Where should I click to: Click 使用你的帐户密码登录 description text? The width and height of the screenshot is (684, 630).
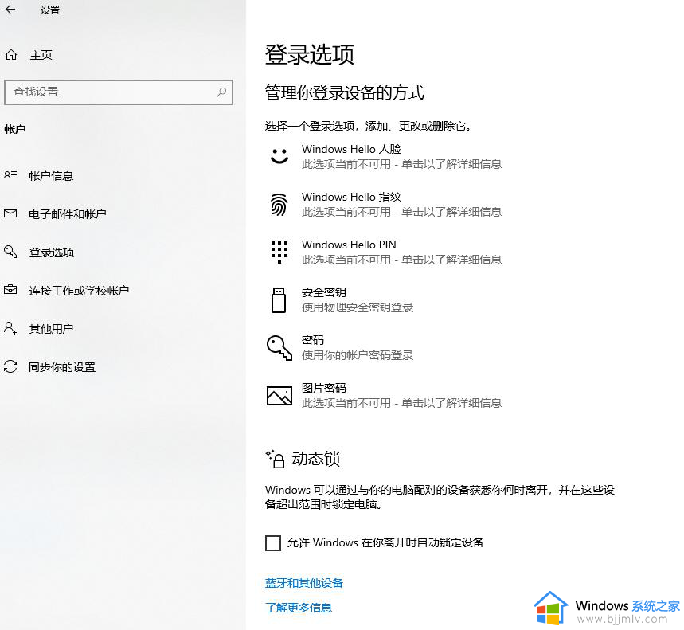point(358,355)
